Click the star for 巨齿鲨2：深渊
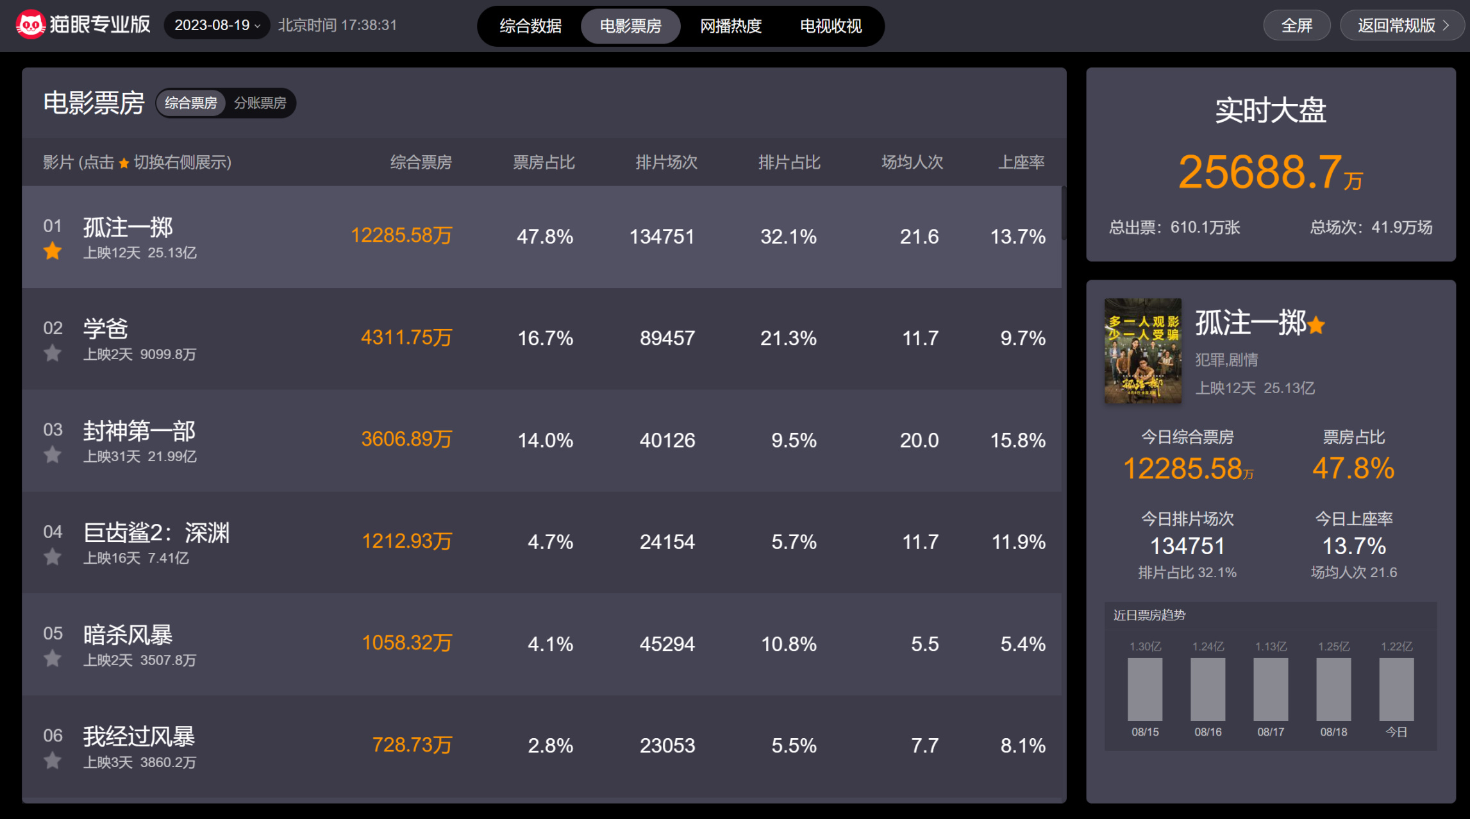 53,557
